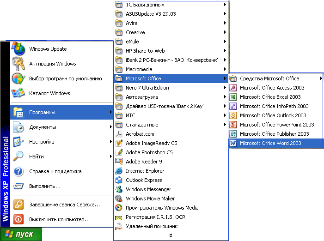Screen dimensions: 324x241
Task: Select Microsoft Office Access 2003 label
Action: coord(272,88)
